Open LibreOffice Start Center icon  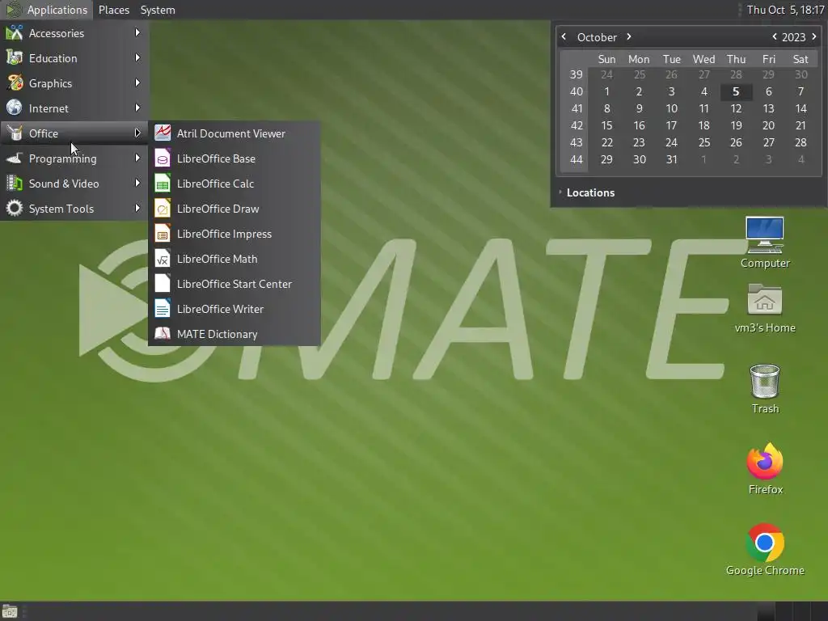[x=162, y=284]
